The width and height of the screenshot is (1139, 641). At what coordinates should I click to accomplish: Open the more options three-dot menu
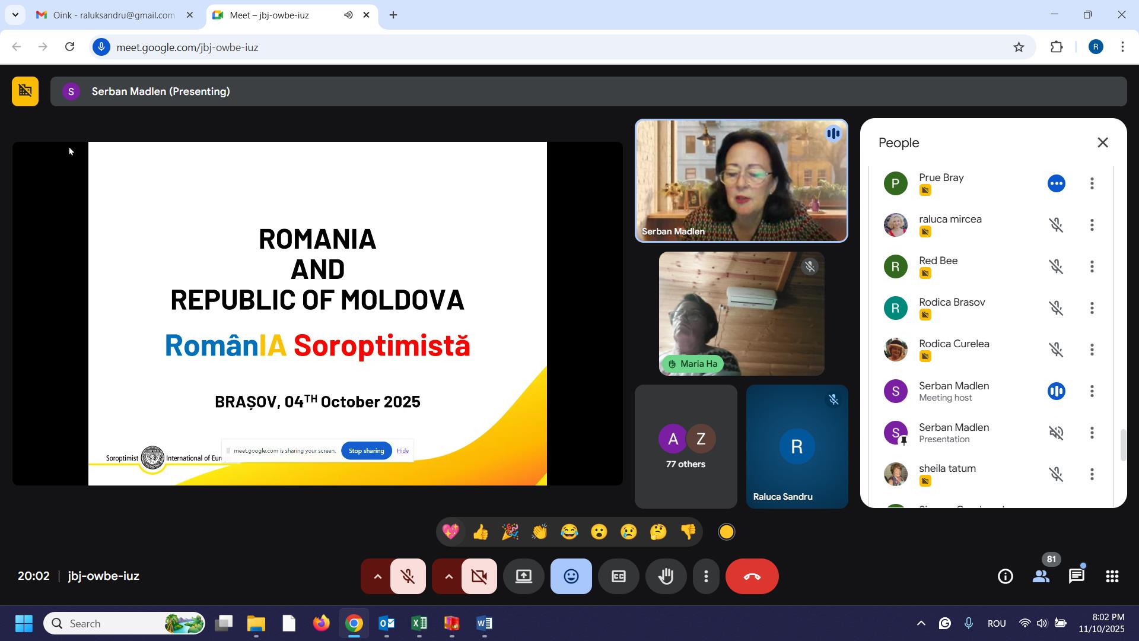click(x=706, y=576)
